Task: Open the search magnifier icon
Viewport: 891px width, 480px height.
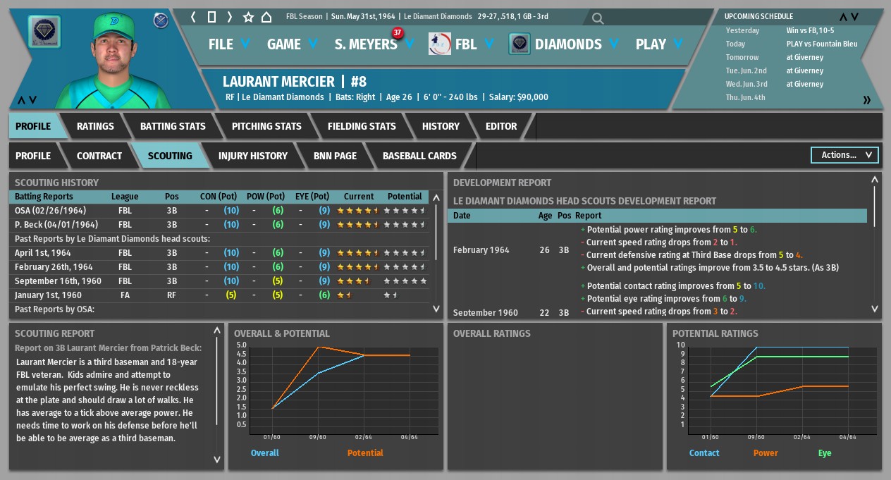Action: click(x=598, y=18)
